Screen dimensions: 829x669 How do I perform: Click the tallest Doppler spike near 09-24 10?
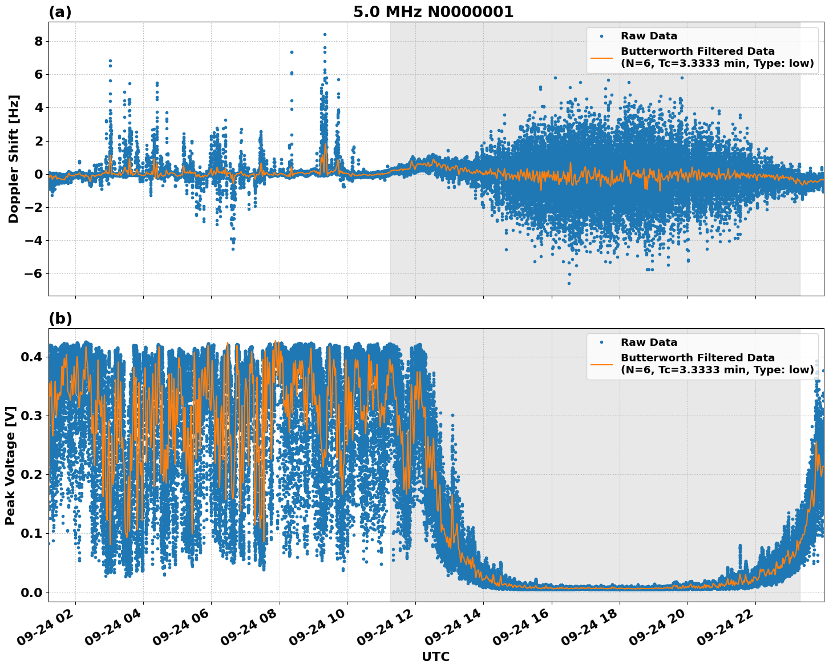tap(323, 34)
